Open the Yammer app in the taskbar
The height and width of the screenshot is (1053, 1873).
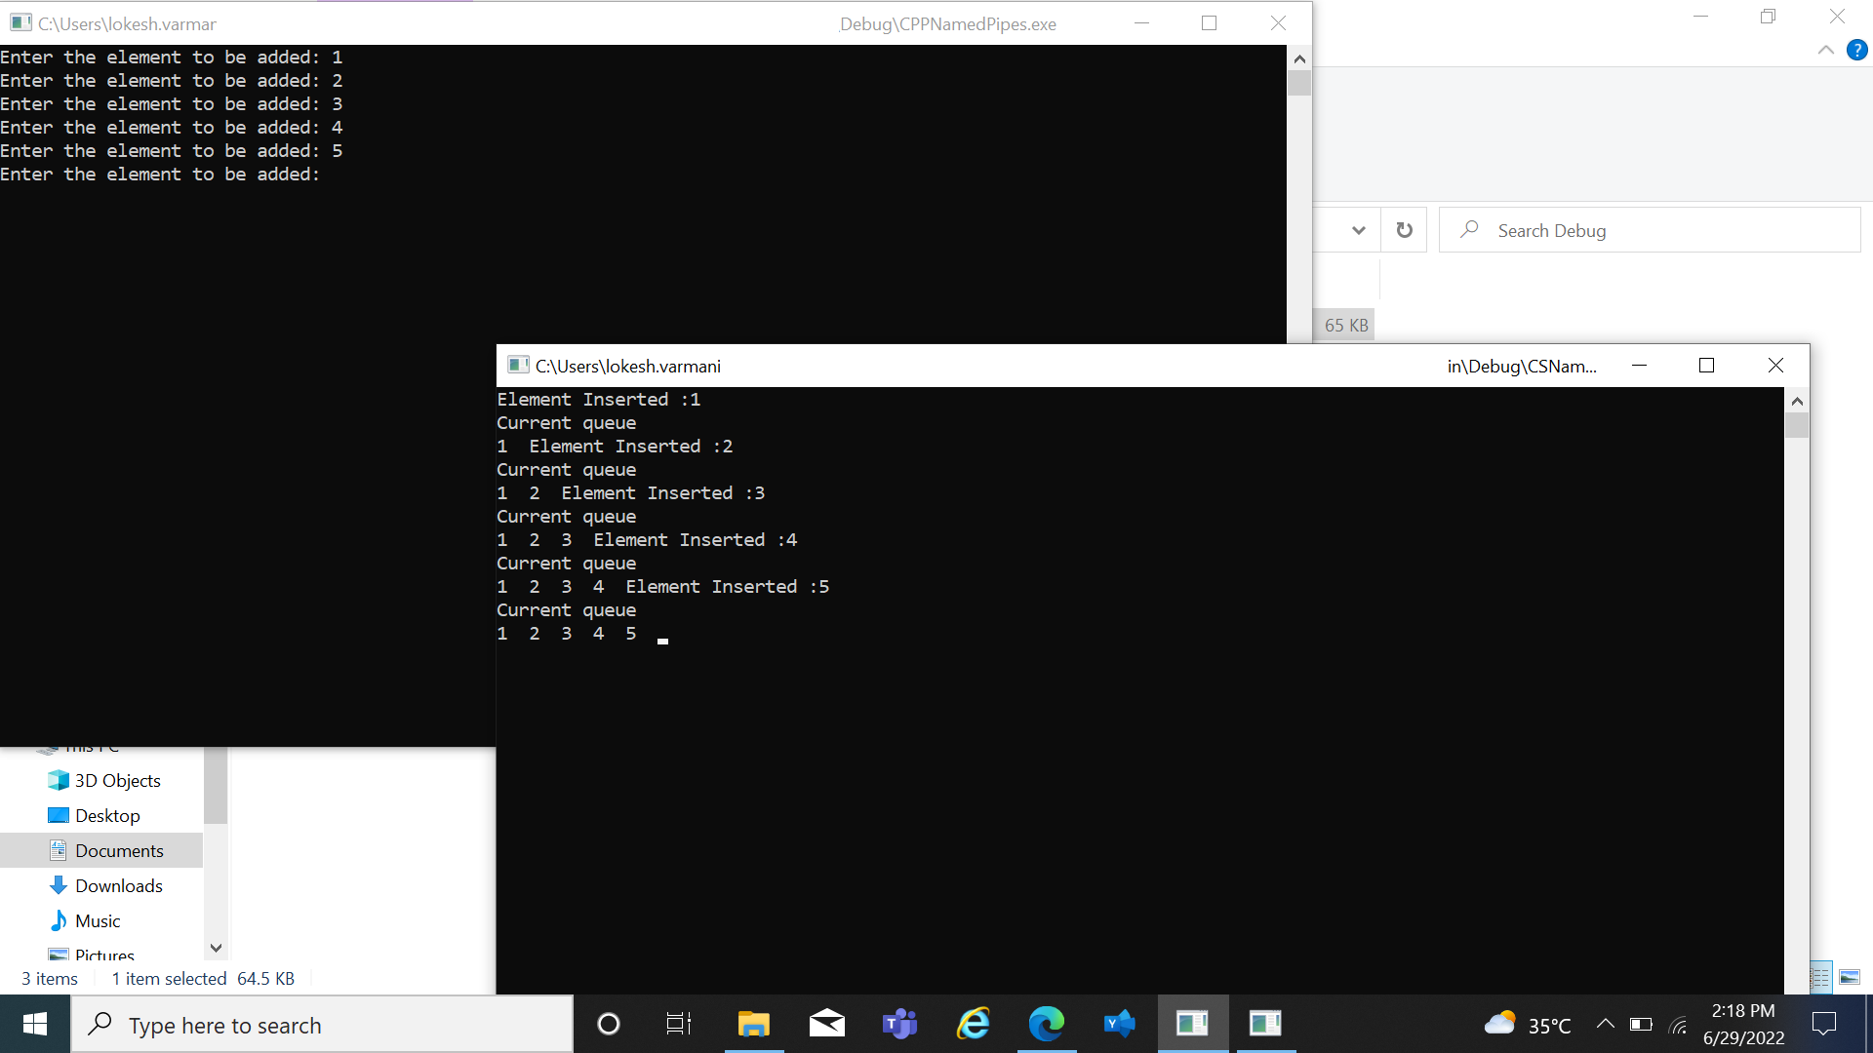1119,1024
